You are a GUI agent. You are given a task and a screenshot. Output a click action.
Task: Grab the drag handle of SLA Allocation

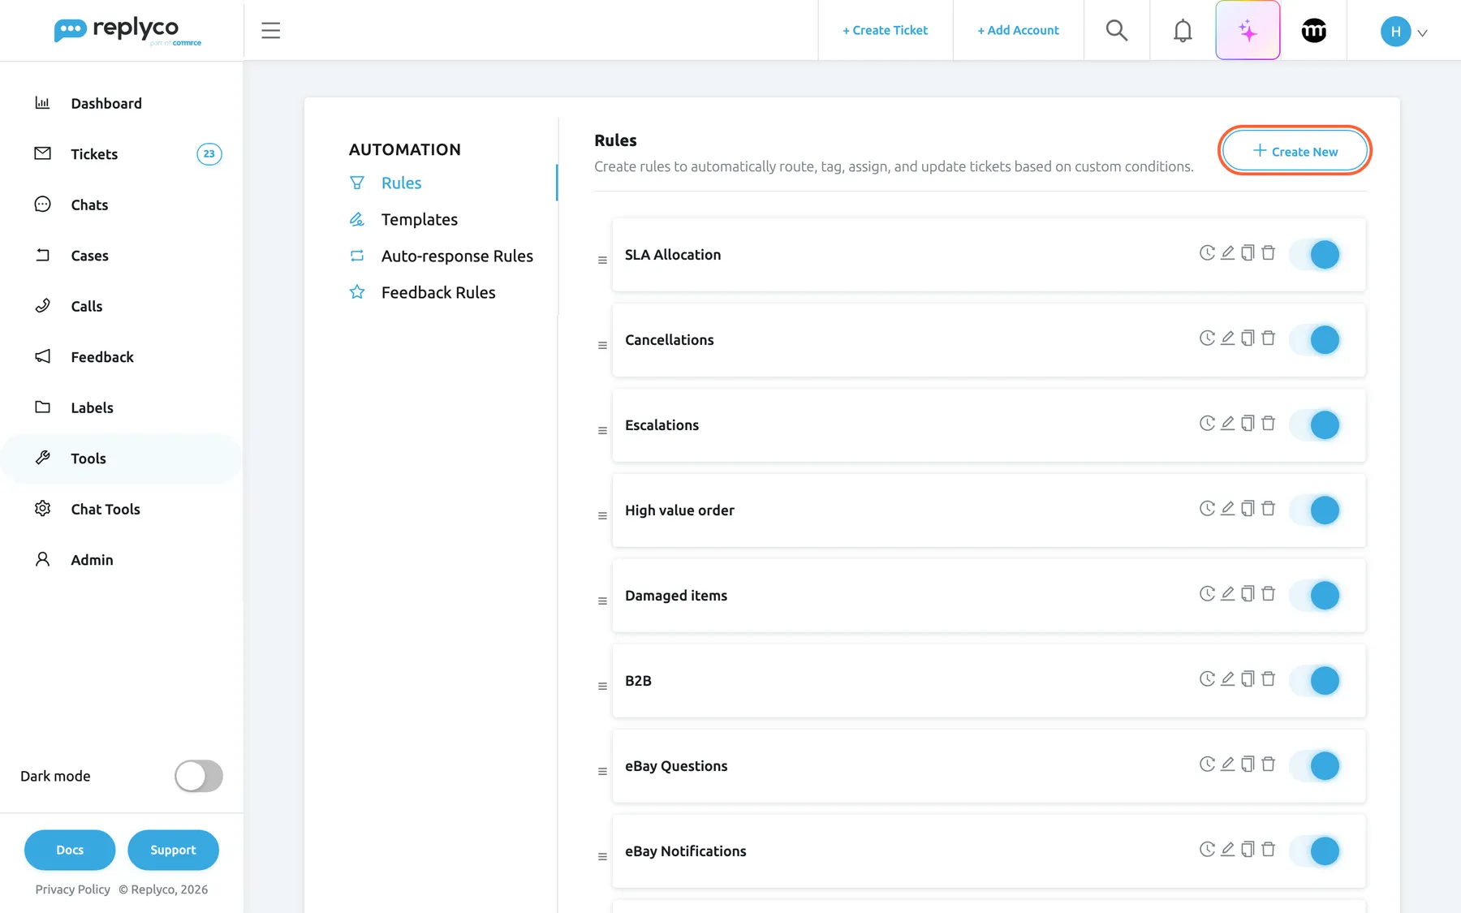click(x=602, y=261)
